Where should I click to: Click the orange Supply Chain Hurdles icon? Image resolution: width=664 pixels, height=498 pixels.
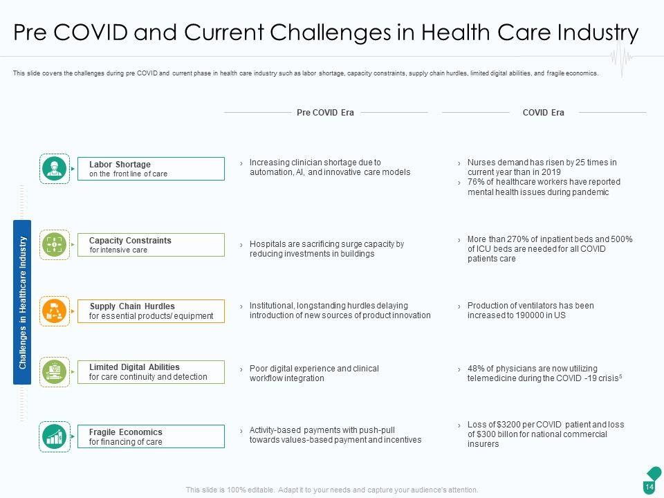point(54,311)
